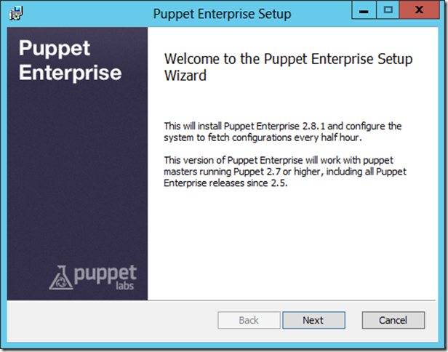Click the disabled maximize window button
Screen dimensions: 448x352
pos(388,11)
